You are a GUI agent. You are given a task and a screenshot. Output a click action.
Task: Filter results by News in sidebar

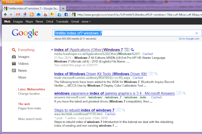(22, 70)
